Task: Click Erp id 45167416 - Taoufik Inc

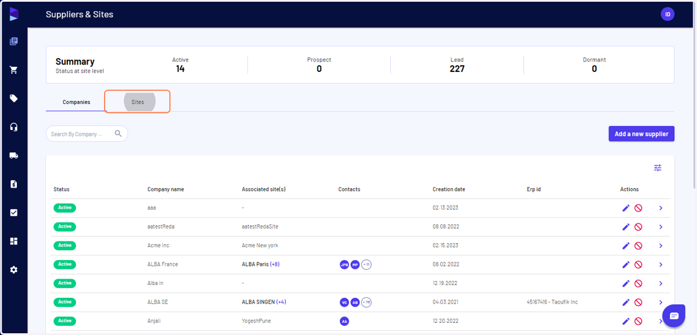Action: [552, 302]
